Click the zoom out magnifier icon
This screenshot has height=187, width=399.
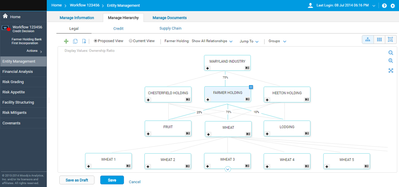[x=391, y=53]
